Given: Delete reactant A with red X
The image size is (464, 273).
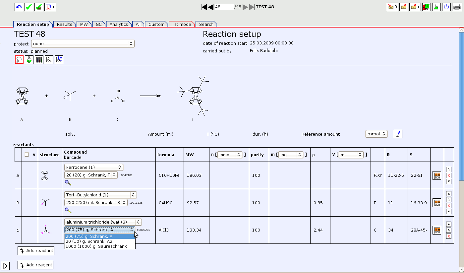Looking at the screenshot, I should click(x=449, y=175).
